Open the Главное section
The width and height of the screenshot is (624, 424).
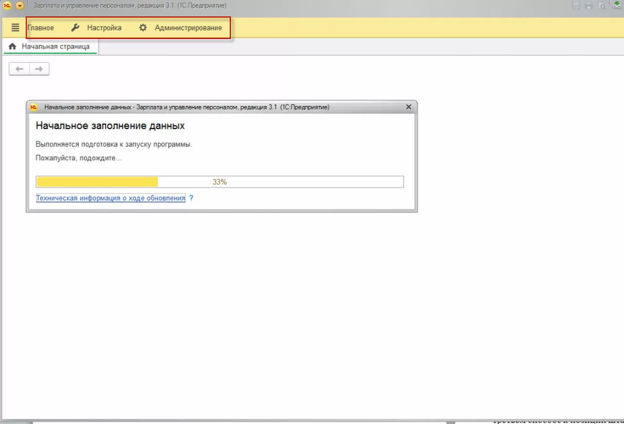[x=40, y=28]
